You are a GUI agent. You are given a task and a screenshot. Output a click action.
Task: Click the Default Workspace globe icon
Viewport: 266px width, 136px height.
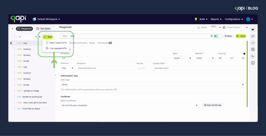click(x=35, y=19)
